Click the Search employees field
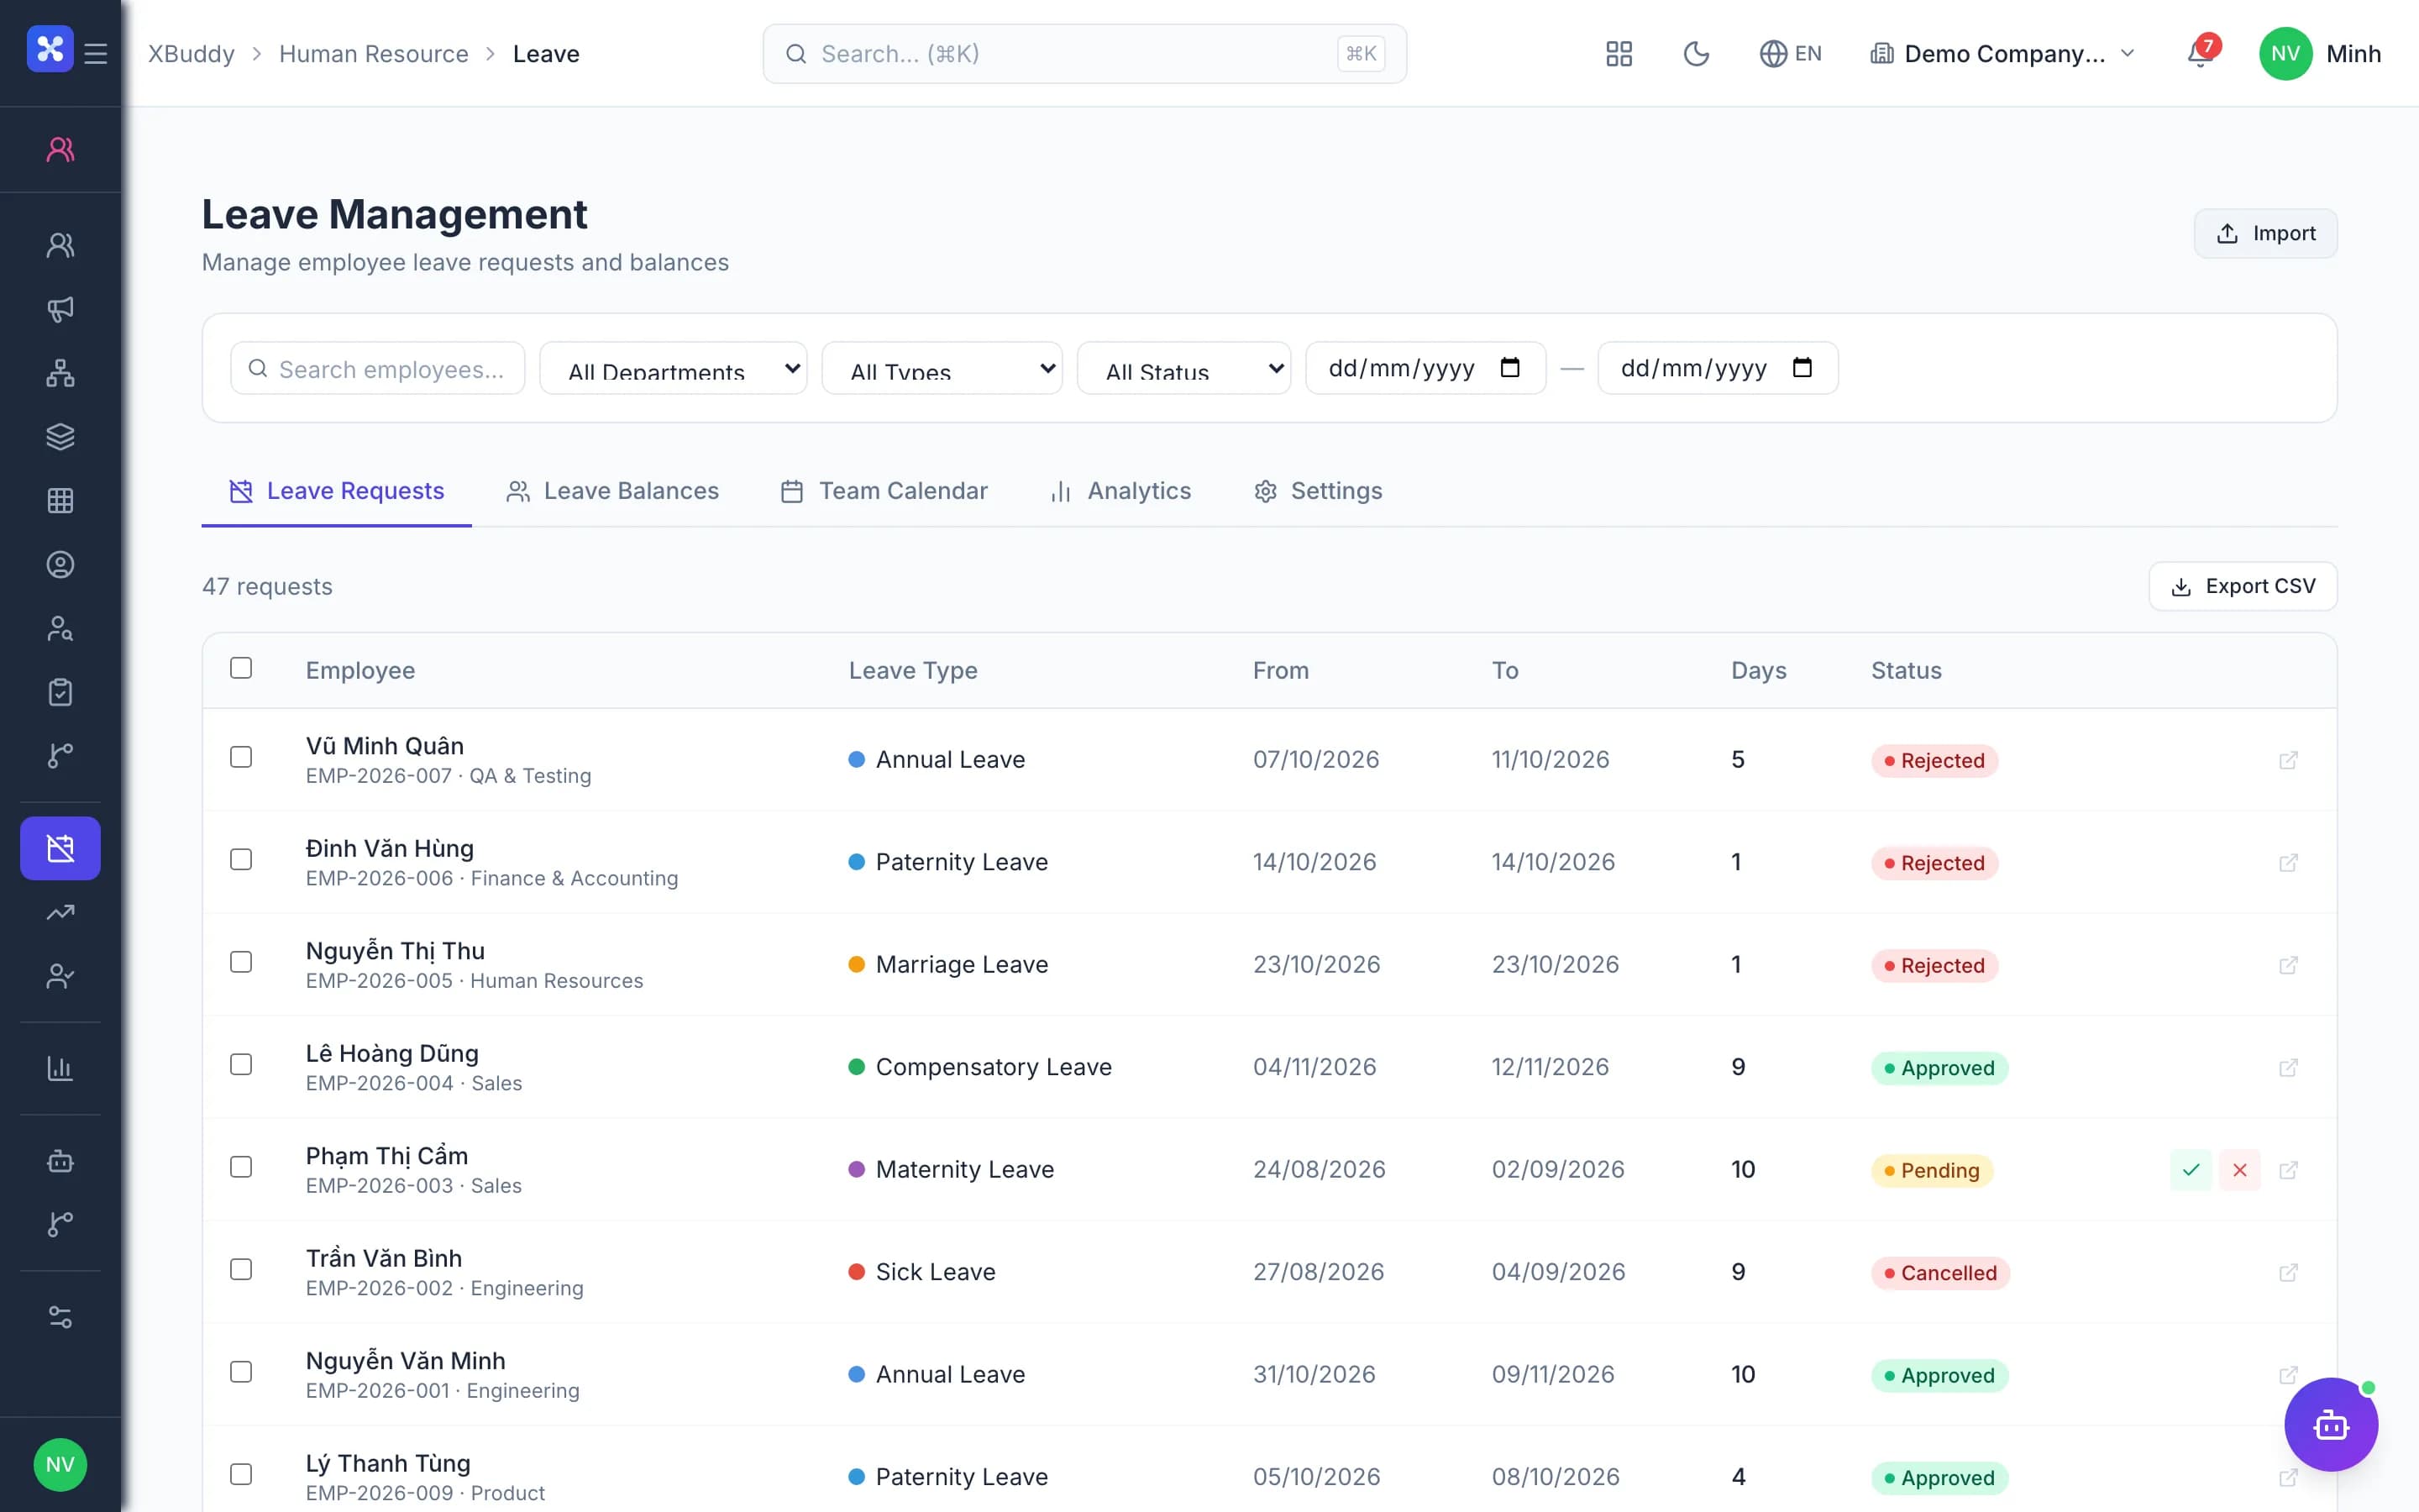 [x=378, y=368]
